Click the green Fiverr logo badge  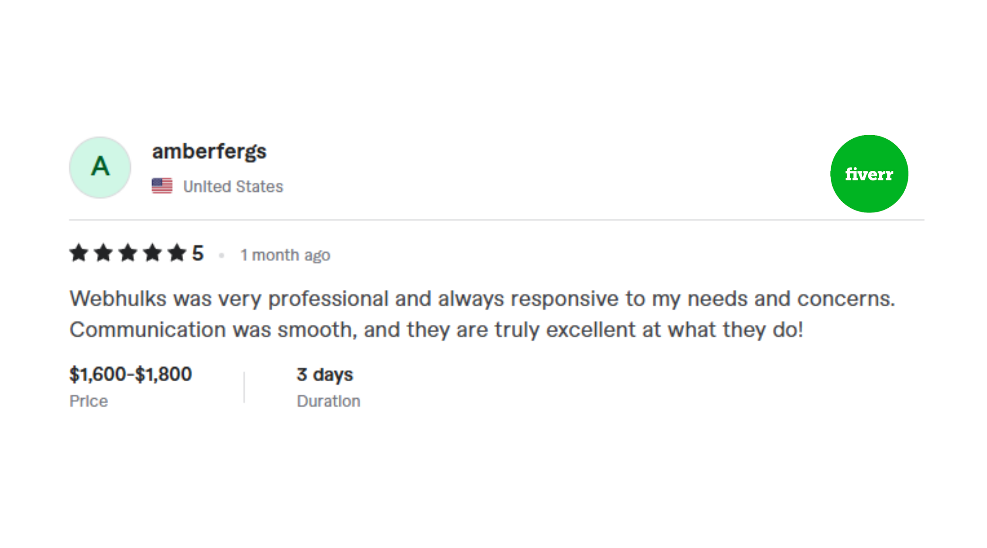[x=869, y=174]
